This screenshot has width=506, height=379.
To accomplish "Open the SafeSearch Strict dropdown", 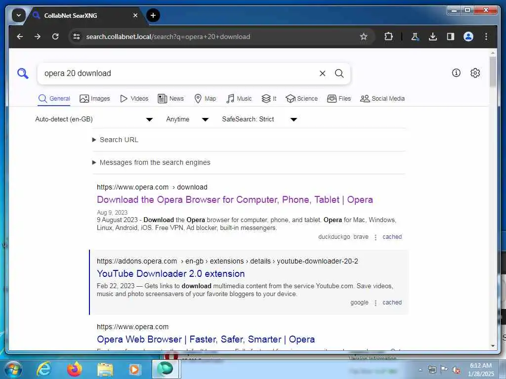I will pos(259,119).
